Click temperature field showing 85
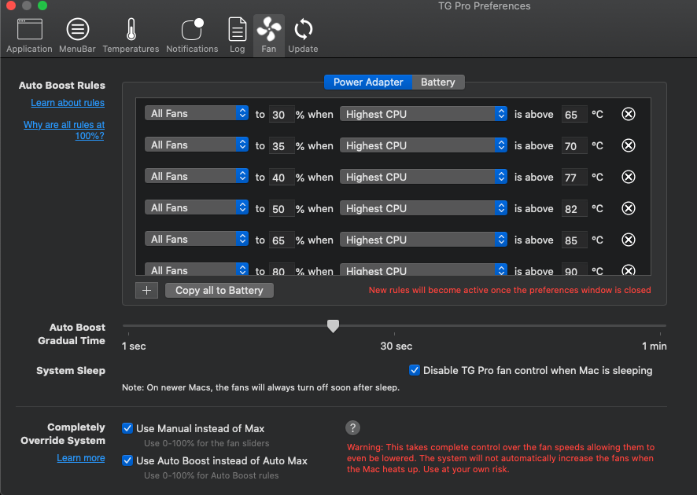Viewport: 697px width, 495px height. tap(573, 240)
